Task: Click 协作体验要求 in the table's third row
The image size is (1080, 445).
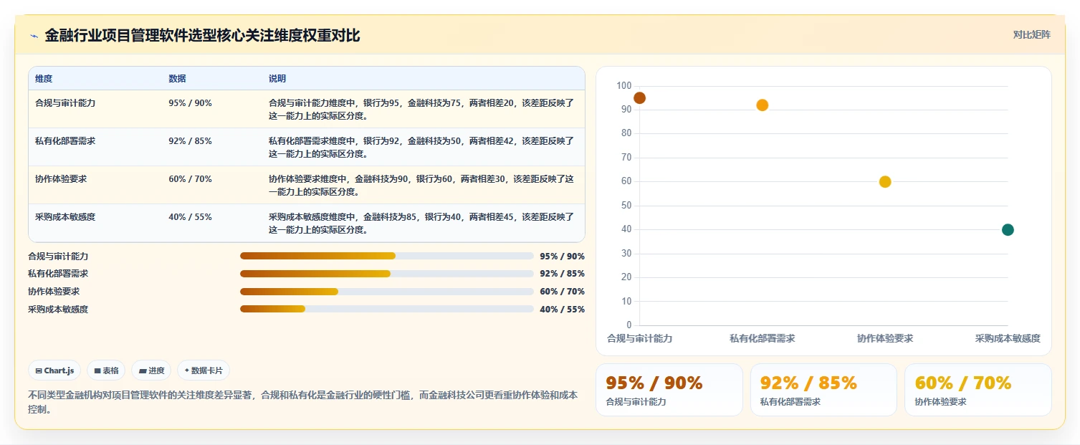Action: point(61,179)
